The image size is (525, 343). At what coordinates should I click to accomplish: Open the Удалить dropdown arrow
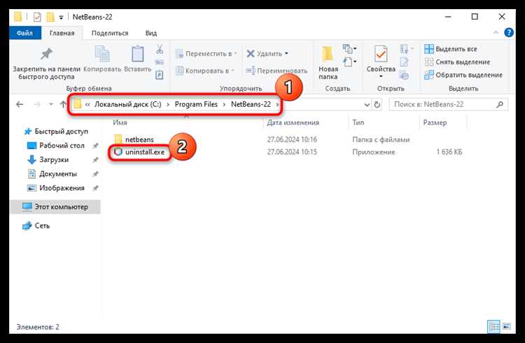[286, 53]
